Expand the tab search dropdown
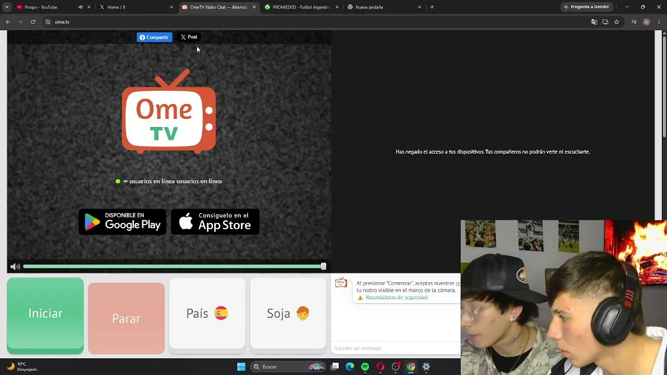 (x=7, y=7)
